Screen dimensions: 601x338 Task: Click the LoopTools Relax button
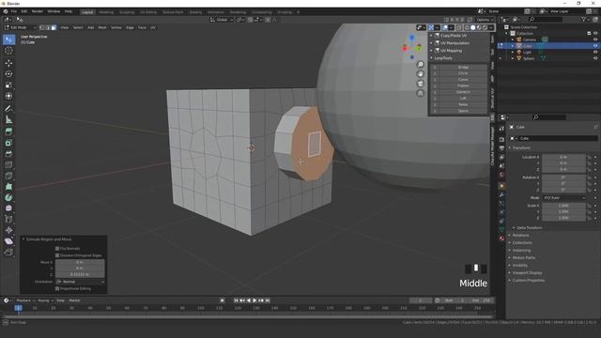click(463, 104)
